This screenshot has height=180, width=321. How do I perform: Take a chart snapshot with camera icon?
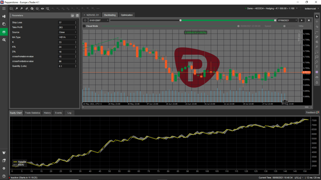point(317,77)
